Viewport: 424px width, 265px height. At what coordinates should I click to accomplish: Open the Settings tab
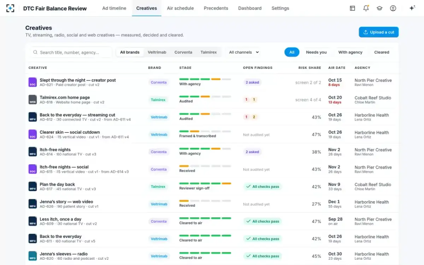pos(280,8)
